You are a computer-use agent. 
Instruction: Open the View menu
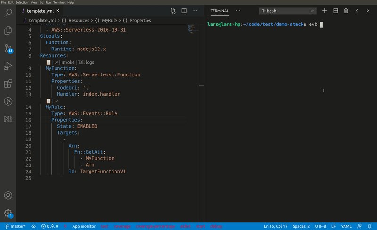[x=34, y=2]
